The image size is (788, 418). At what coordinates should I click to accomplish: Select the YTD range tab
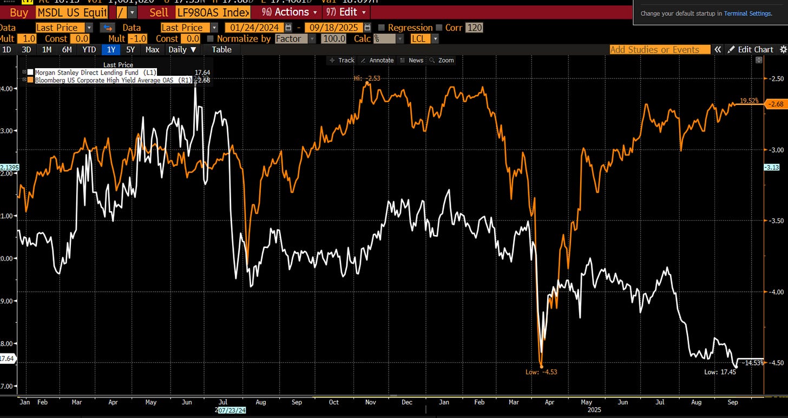click(89, 49)
